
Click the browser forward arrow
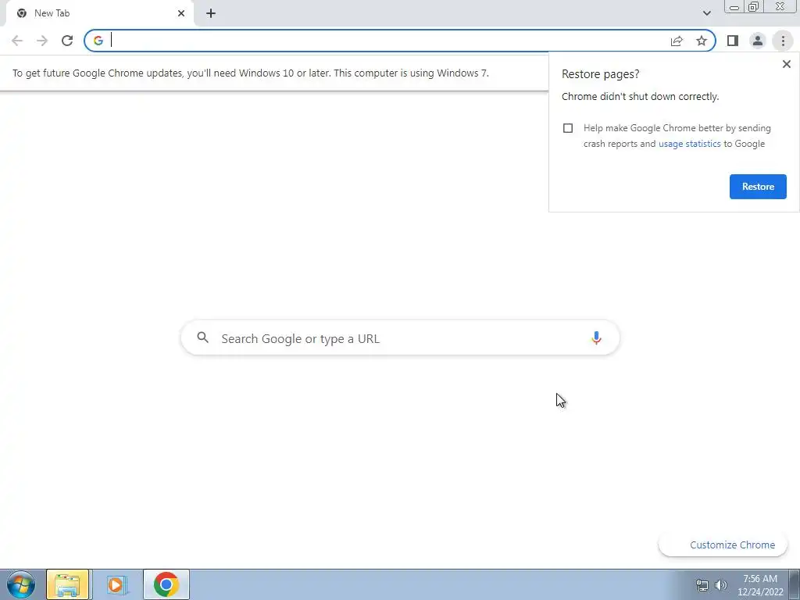pyautogui.click(x=42, y=41)
